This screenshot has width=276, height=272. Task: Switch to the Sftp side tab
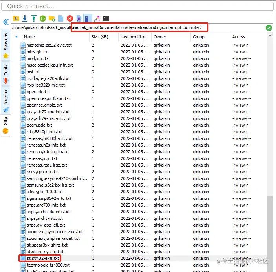[5, 125]
